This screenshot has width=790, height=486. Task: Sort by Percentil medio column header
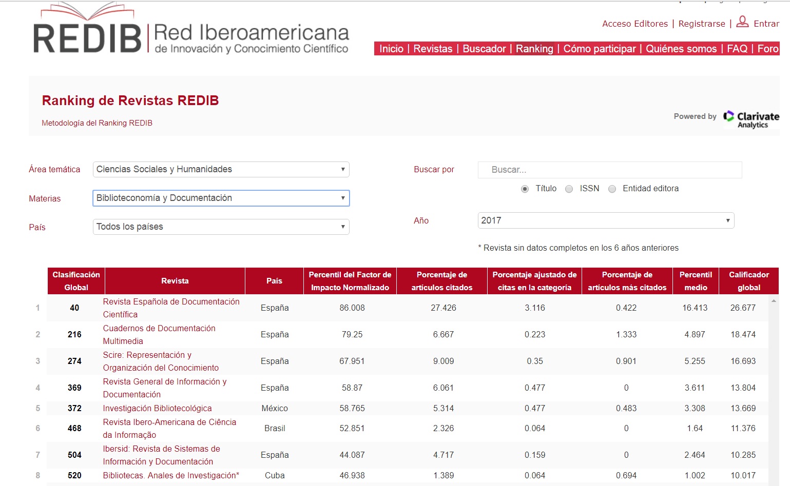(x=696, y=281)
